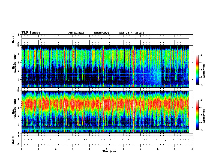Click the ch.1 spectrogram color scale bar
This screenshot has width=216, height=167.
click(x=197, y=70)
